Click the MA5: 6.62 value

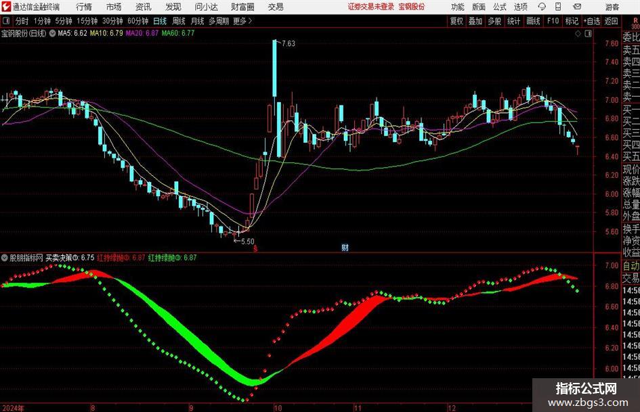coord(72,33)
